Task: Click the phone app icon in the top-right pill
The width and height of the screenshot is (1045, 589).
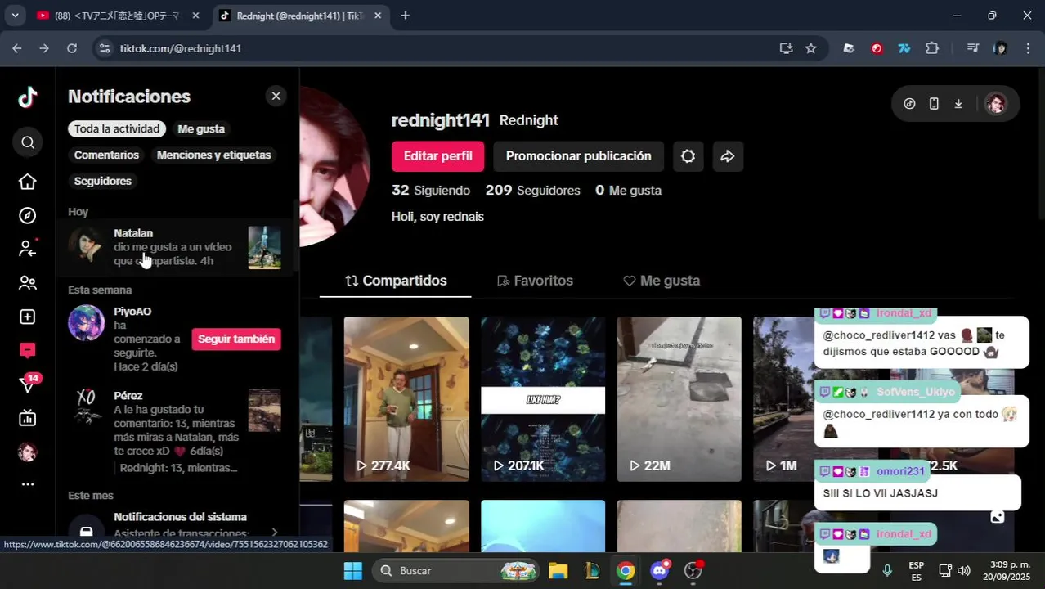Action: click(934, 104)
